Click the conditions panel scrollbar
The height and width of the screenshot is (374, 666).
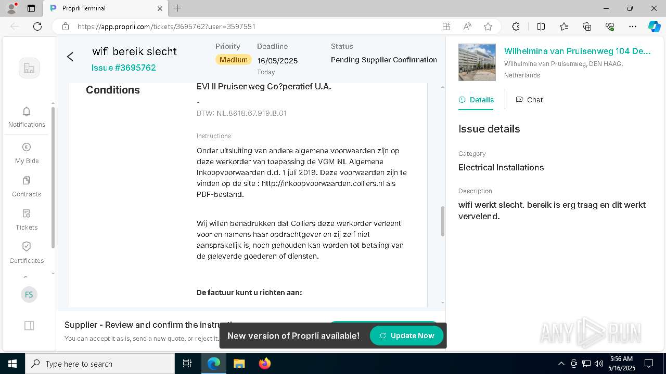pyautogui.click(x=443, y=221)
